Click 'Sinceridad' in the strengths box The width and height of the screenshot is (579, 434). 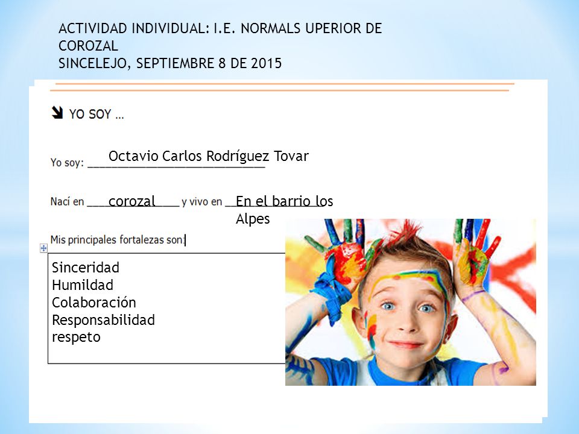(x=85, y=268)
